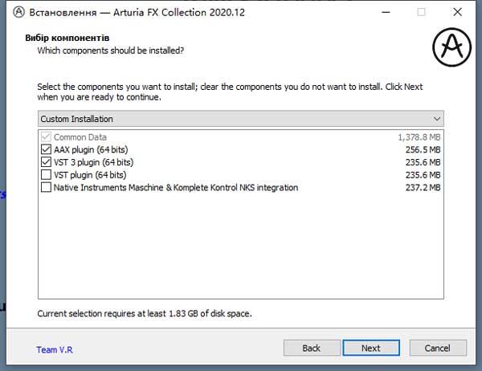482x371 pixels.
Task: Enable Native Instruments NKS integration checkbox
Action: (x=45, y=188)
